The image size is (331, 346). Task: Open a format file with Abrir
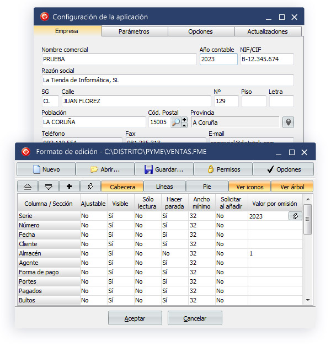(105, 169)
